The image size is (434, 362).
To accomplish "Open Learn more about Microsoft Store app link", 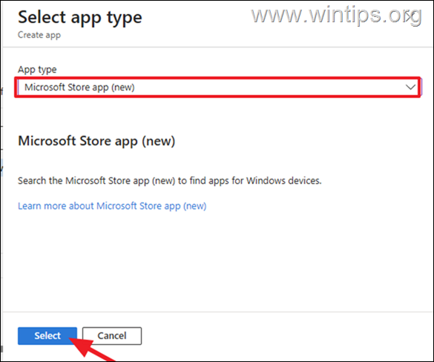I will [x=112, y=206].
